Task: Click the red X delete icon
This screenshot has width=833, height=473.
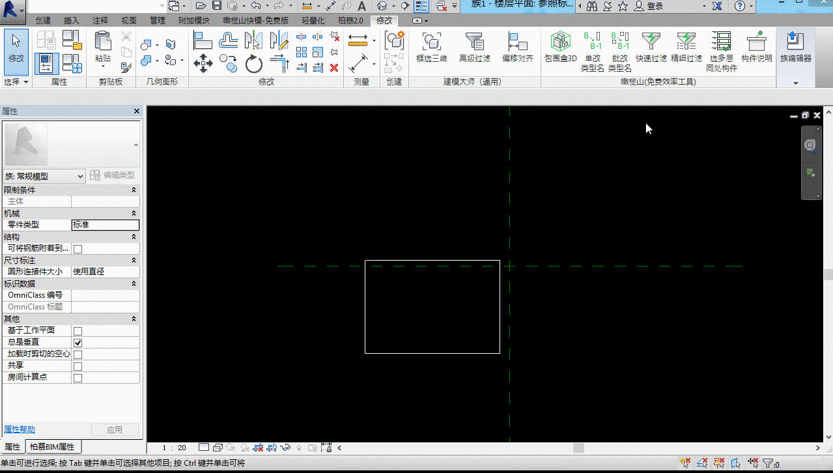Action: (x=334, y=67)
